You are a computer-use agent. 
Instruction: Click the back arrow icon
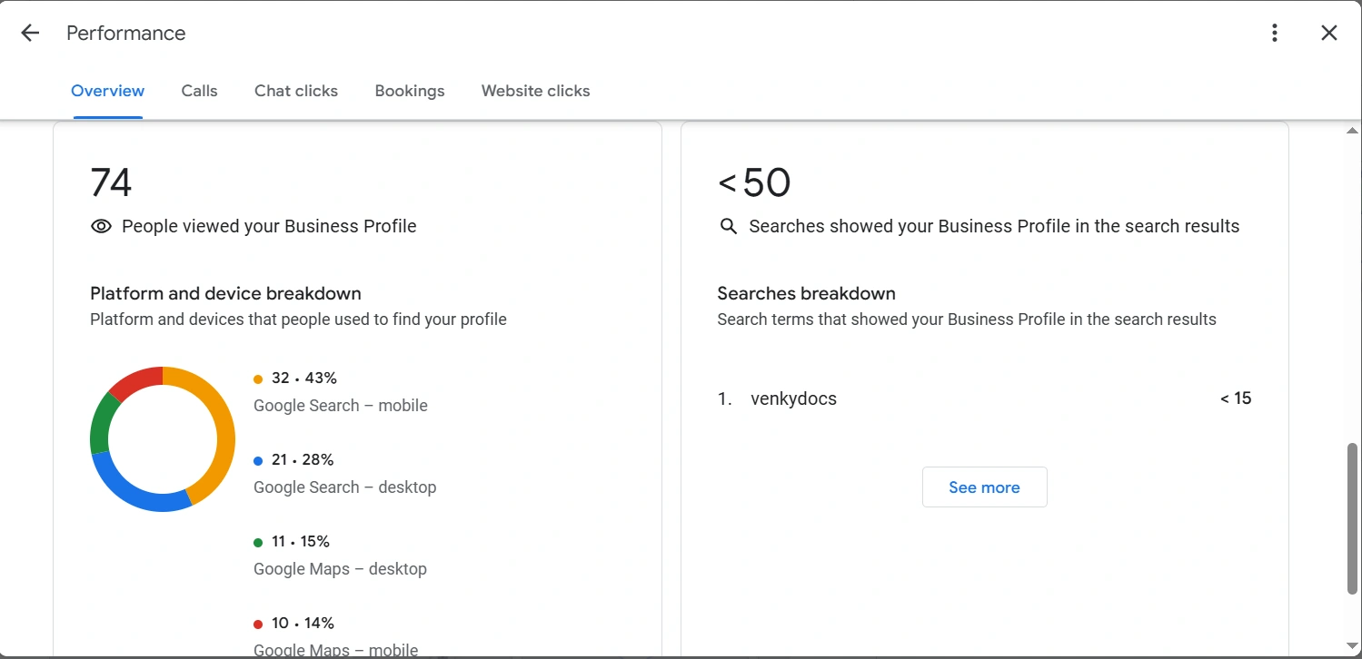click(x=30, y=34)
